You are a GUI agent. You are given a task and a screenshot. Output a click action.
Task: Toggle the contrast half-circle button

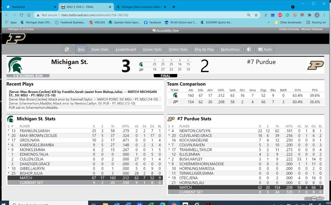249,49
